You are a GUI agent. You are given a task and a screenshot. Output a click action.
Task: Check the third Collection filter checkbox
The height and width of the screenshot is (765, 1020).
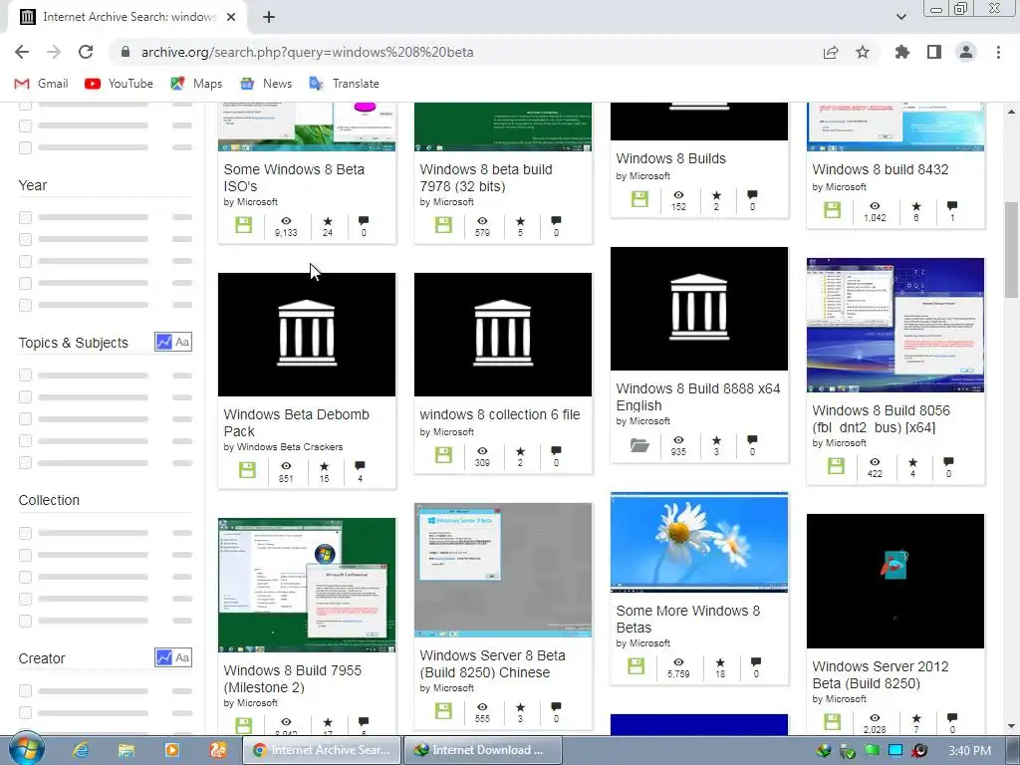25,577
